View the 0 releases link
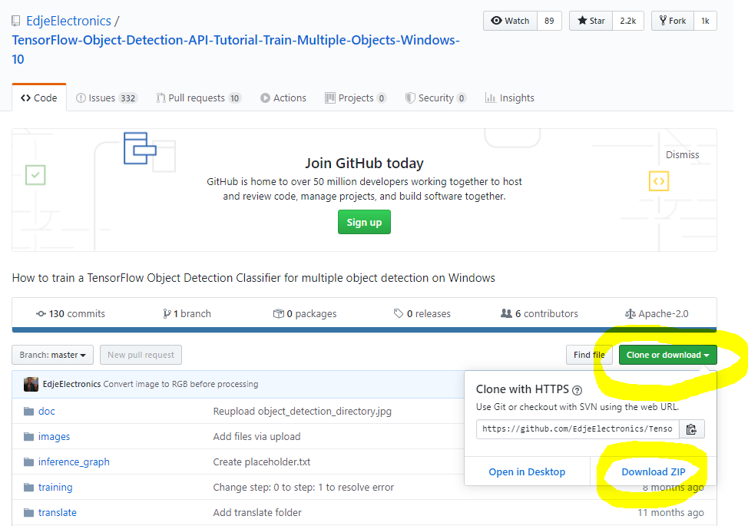This screenshot has height=526, width=748. point(422,313)
